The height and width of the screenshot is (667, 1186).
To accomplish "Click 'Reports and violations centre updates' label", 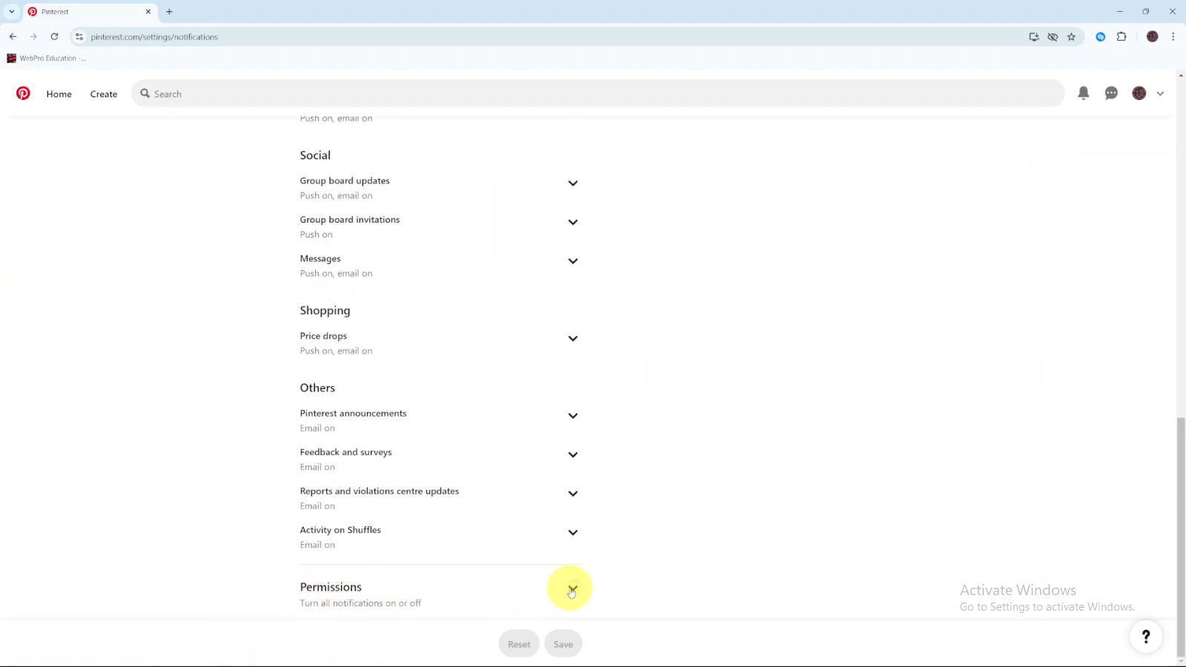I will [x=380, y=491].
